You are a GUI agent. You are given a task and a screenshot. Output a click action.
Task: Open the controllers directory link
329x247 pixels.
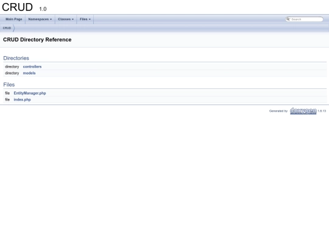32,66
